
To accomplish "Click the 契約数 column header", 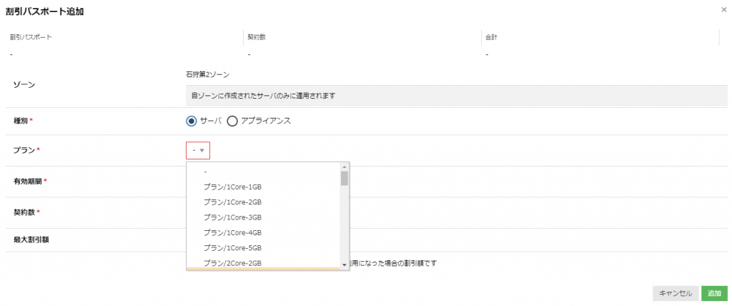I will click(257, 36).
